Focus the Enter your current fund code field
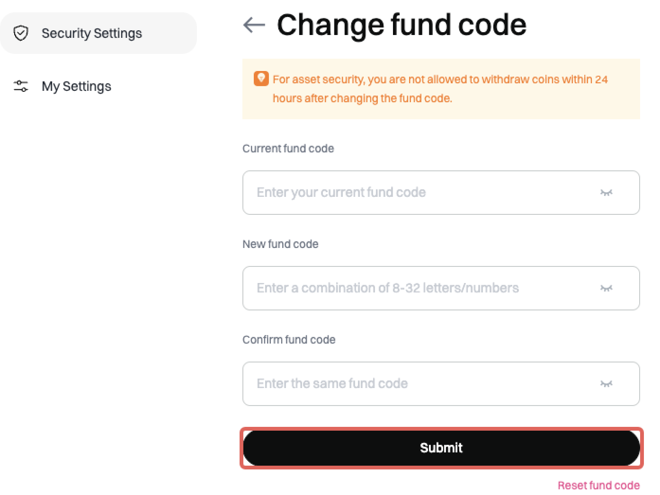 417,193
